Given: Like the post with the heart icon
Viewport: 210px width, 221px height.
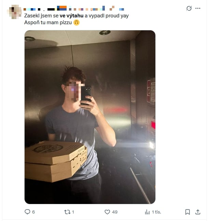Looking at the screenshot, I should coord(107,212).
